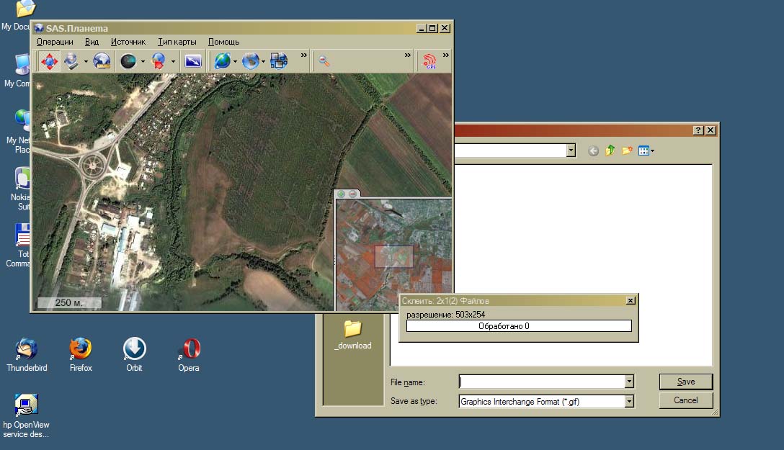Click the ruler measurement globe icon
This screenshot has height=450, width=784.
[102, 62]
